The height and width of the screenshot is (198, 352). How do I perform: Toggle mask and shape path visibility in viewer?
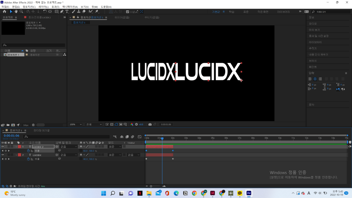tap(116, 124)
